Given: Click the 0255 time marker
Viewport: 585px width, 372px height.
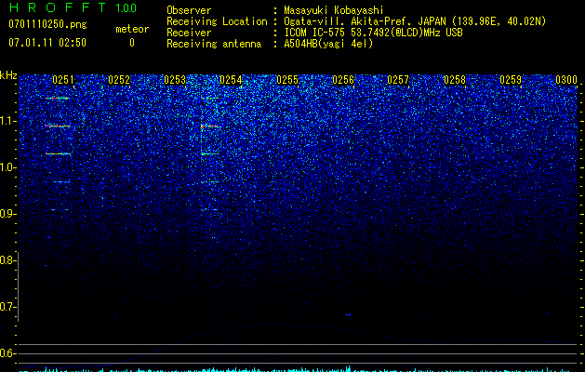Looking at the screenshot, I should click(x=287, y=80).
